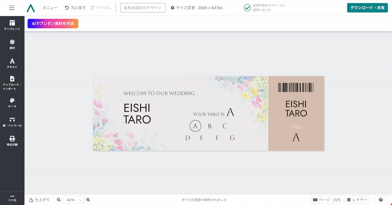Open the テーマ palette panel
Screen dimensions: 392x205
(x=12, y=103)
